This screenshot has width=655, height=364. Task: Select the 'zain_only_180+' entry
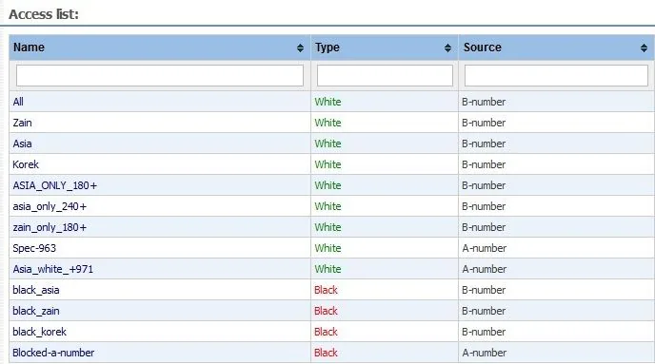pyautogui.click(x=50, y=227)
